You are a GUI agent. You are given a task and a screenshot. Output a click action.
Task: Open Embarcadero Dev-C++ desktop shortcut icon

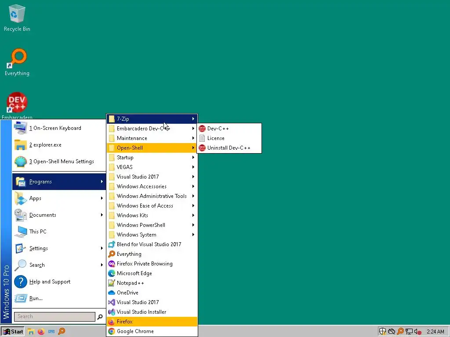click(x=17, y=105)
